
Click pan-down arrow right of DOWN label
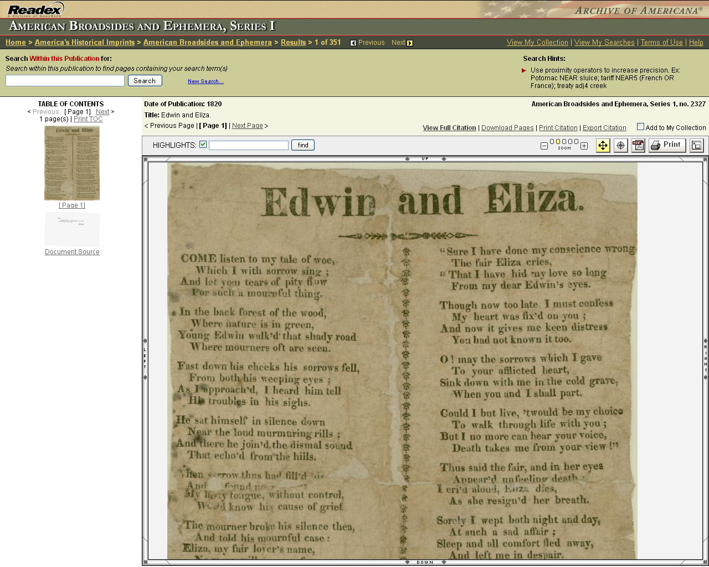coord(444,562)
